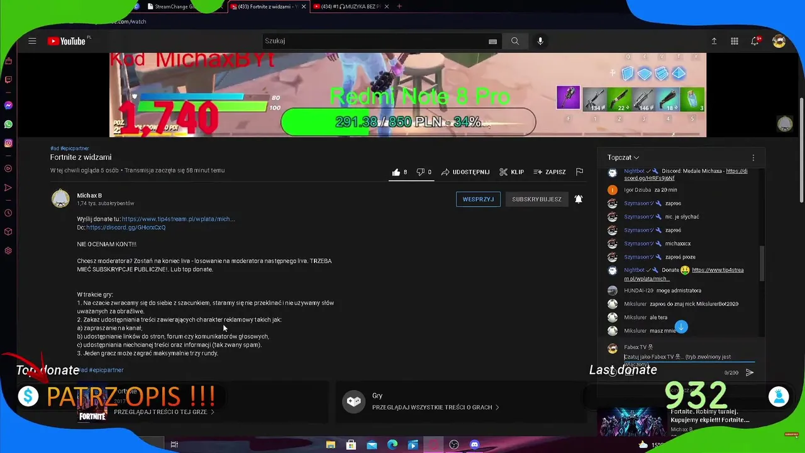The width and height of the screenshot is (805, 453).
Task: Expand the Topczat chat mode dropdown
Action: [623, 157]
